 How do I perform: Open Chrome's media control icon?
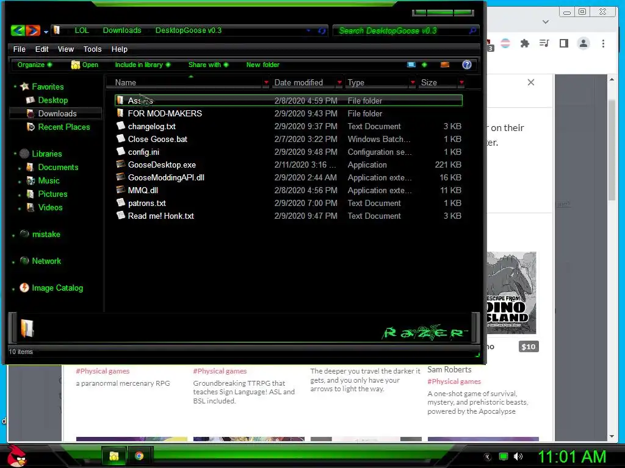coord(544,43)
